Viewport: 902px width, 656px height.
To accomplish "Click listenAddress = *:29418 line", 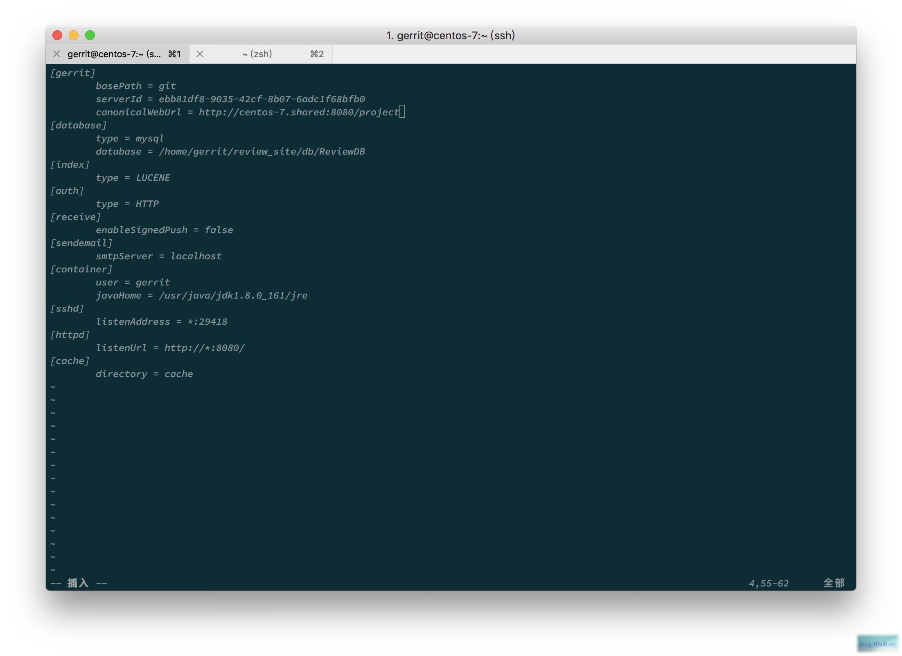I will click(162, 322).
